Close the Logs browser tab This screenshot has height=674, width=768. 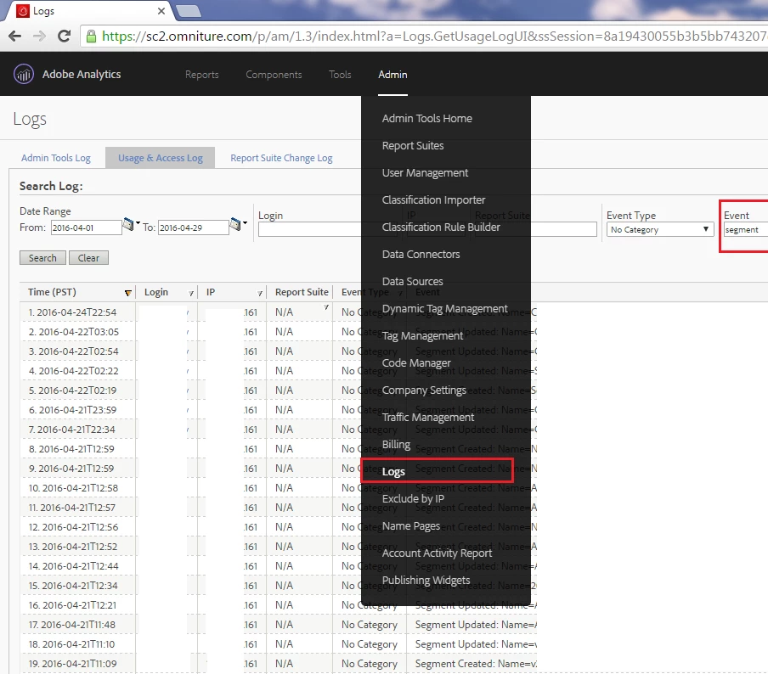point(161,11)
